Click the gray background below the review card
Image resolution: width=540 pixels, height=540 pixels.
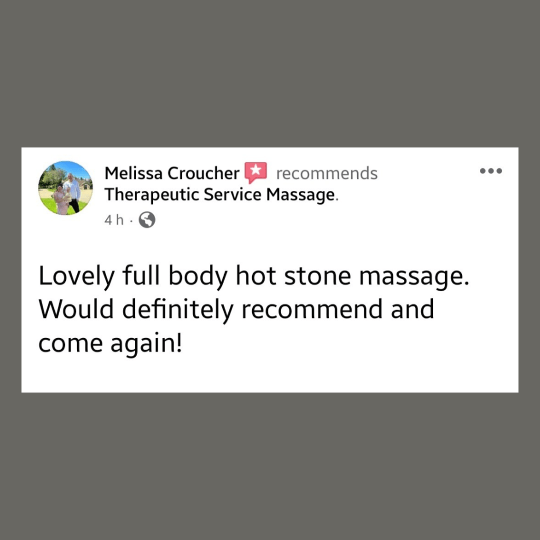[x=269, y=466]
